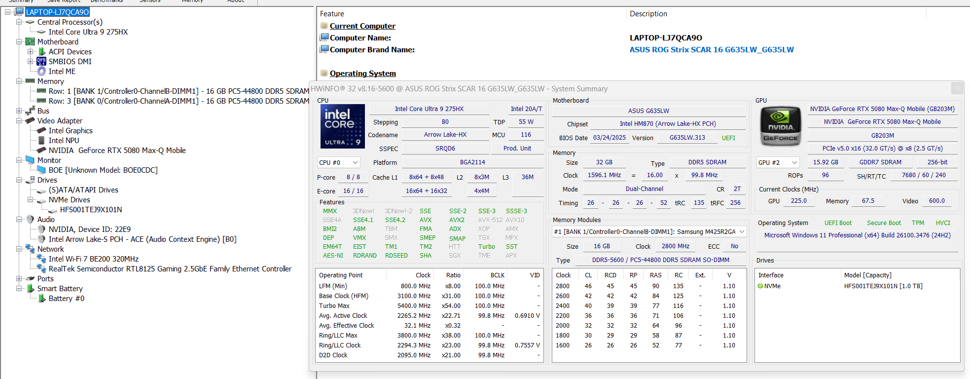970x379 pixels.
Task: Expand the Ports tree node
Action: (19, 278)
